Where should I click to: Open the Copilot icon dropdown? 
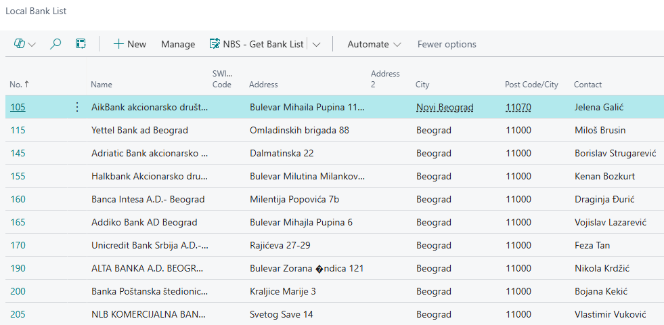(x=24, y=44)
